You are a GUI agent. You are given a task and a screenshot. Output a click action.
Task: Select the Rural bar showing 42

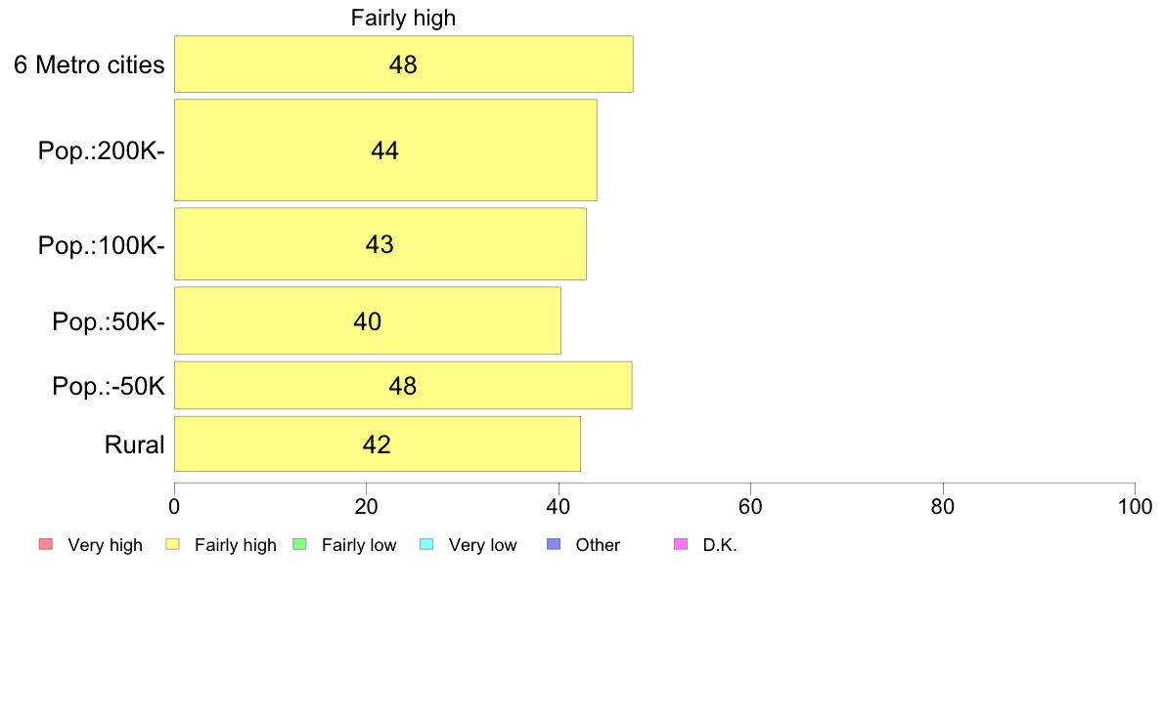378,444
